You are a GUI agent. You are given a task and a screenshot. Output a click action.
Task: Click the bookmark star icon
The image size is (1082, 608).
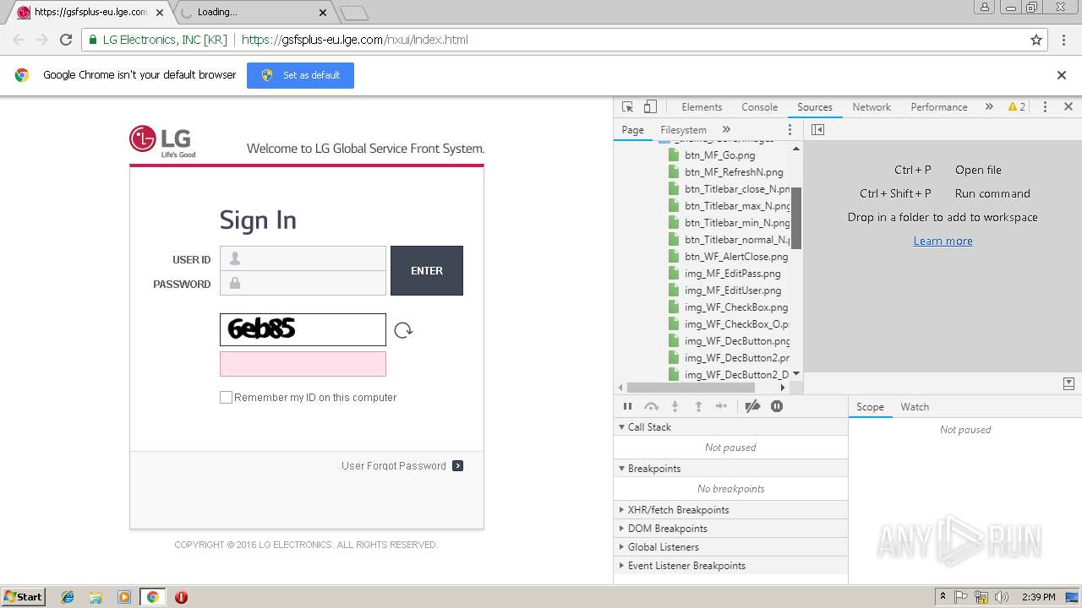1036,40
